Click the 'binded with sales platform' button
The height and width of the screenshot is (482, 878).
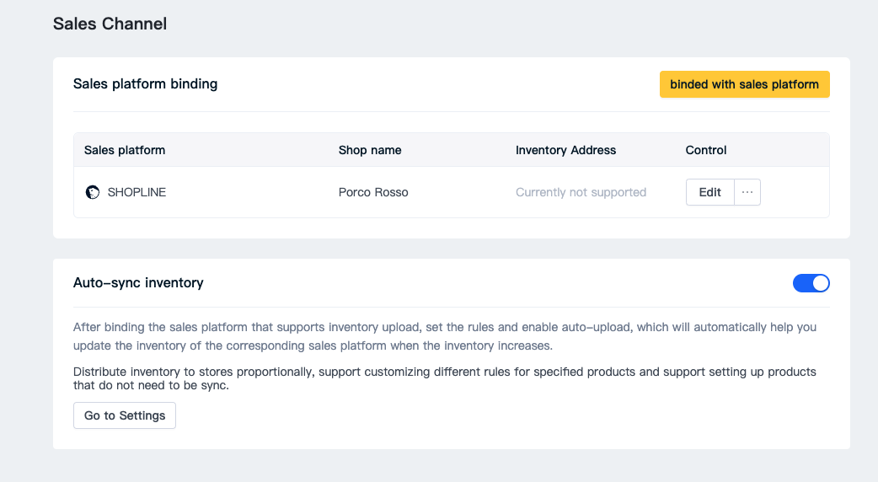[x=744, y=84]
